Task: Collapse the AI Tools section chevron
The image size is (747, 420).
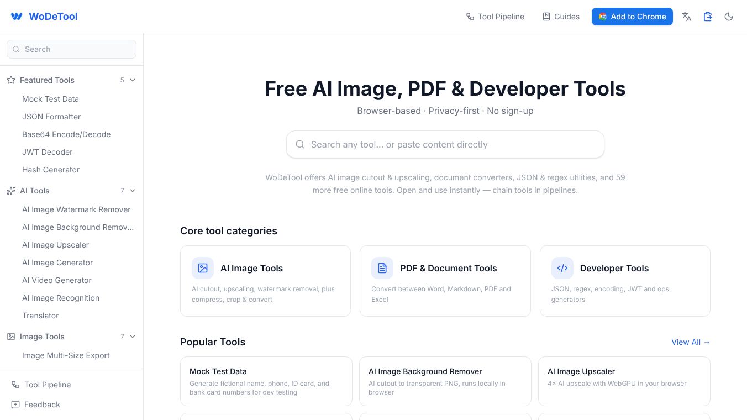Action: [133, 191]
